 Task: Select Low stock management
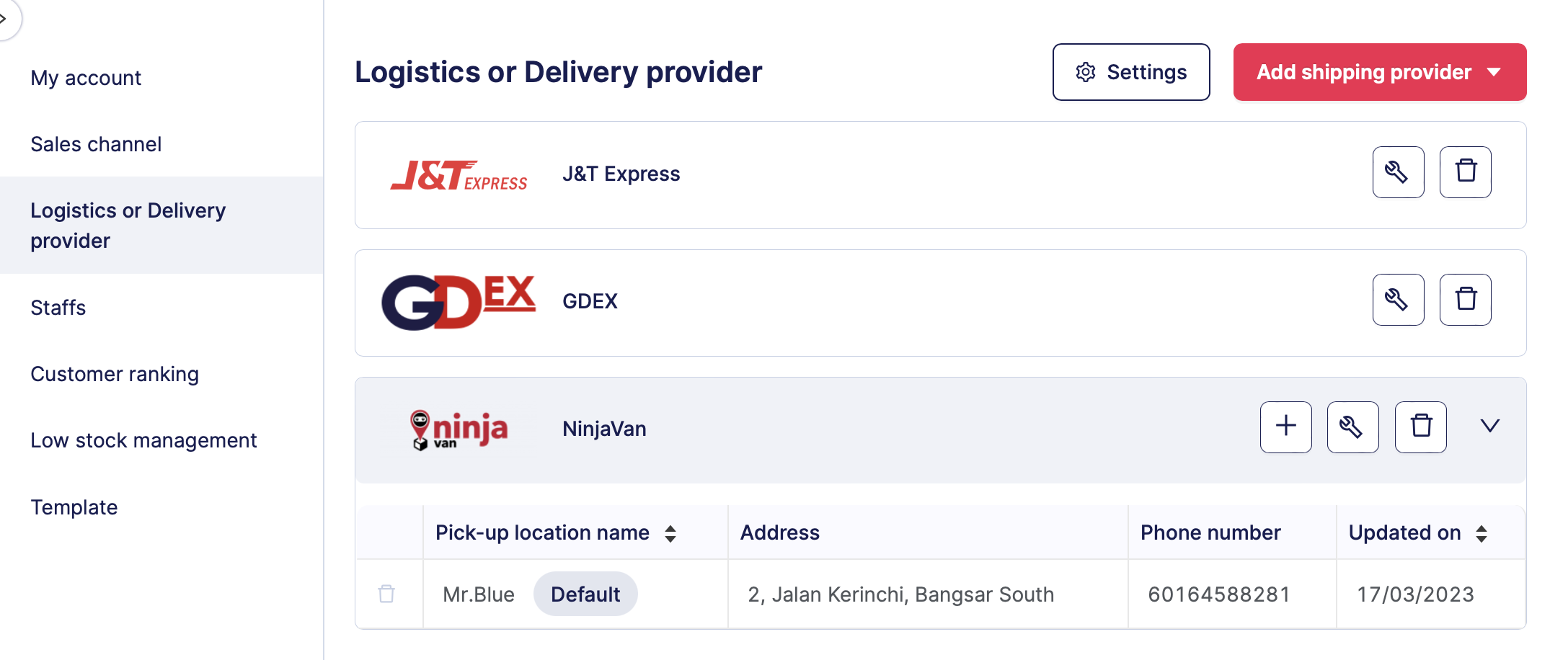tap(143, 440)
